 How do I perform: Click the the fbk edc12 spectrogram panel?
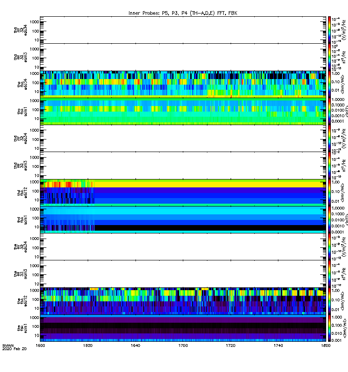tap(183, 301)
